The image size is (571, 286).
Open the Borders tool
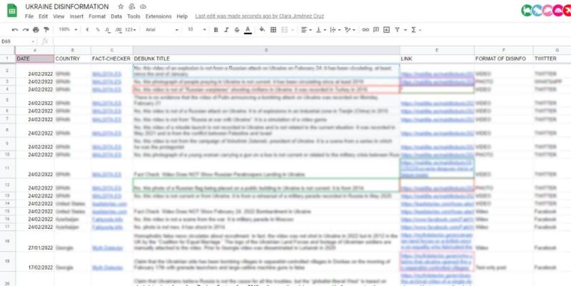(273, 29)
